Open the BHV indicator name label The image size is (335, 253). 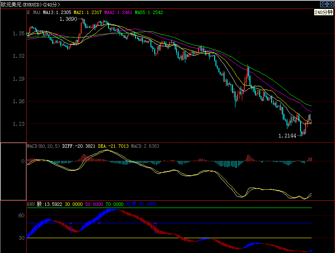coord(30,204)
